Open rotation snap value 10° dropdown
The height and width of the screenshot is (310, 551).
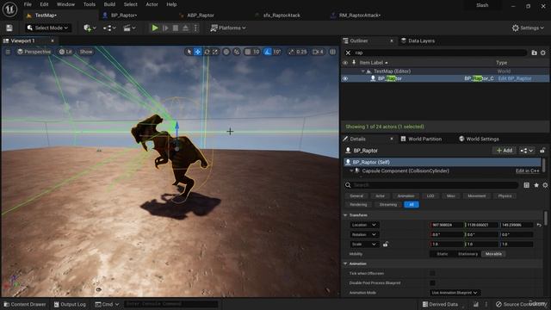pyautogui.click(x=277, y=52)
